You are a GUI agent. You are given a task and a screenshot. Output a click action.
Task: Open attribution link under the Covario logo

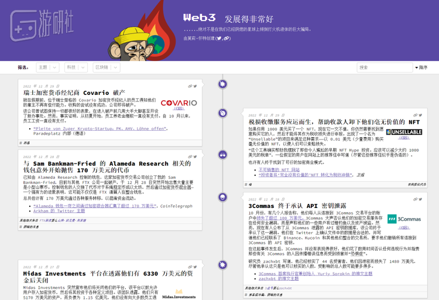[x=179, y=108]
